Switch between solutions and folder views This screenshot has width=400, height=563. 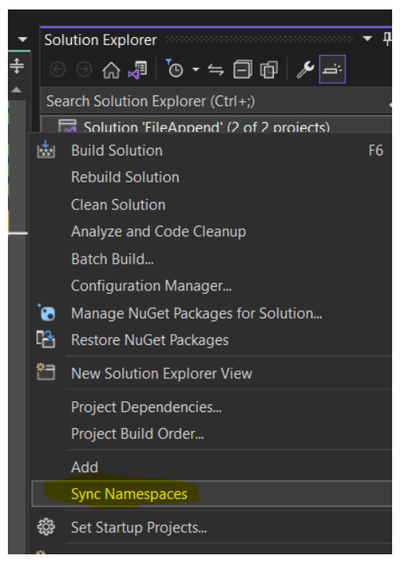pos(138,69)
